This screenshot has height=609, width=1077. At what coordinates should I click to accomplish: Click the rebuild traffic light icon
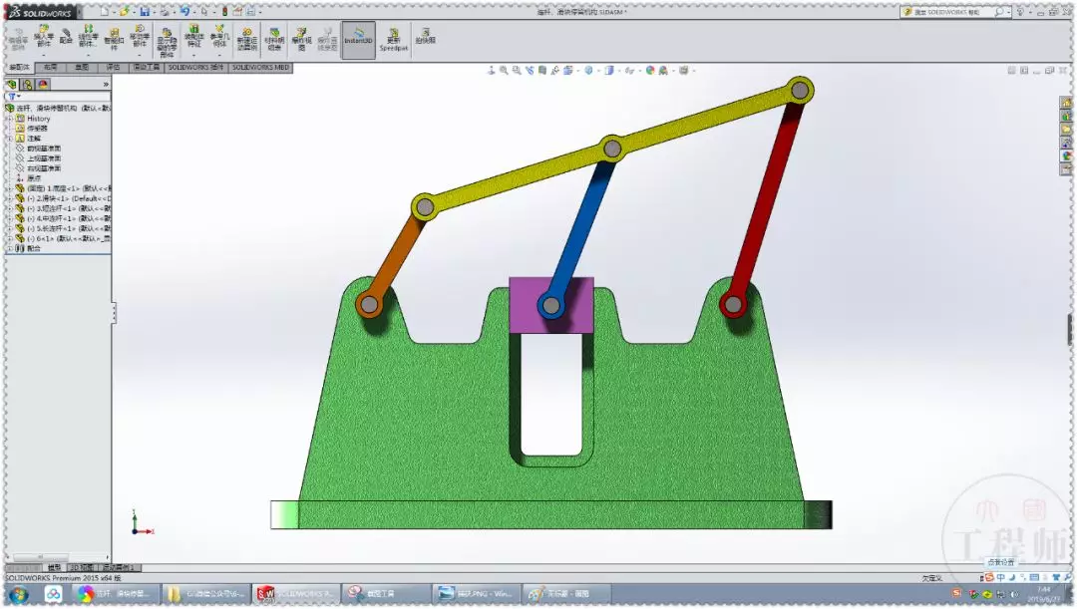coord(224,12)
